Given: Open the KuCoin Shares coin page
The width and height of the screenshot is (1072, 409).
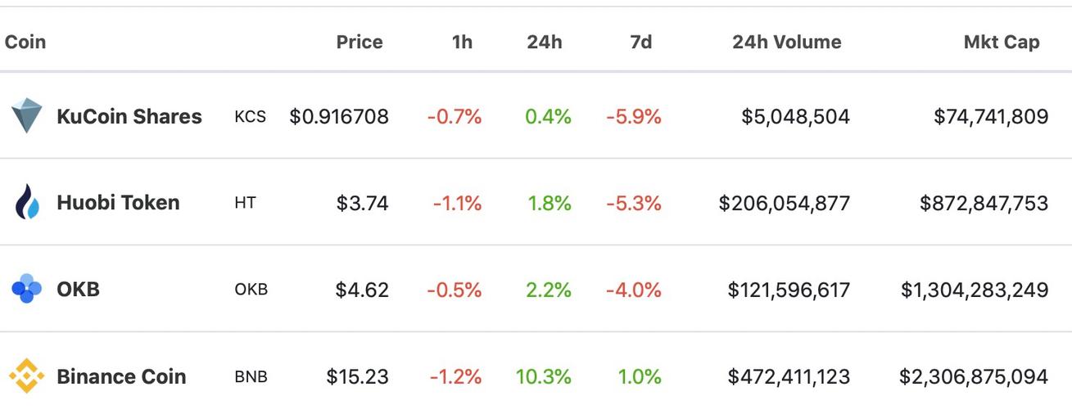Looking at the screenshot, I should (x=129, y=116).
